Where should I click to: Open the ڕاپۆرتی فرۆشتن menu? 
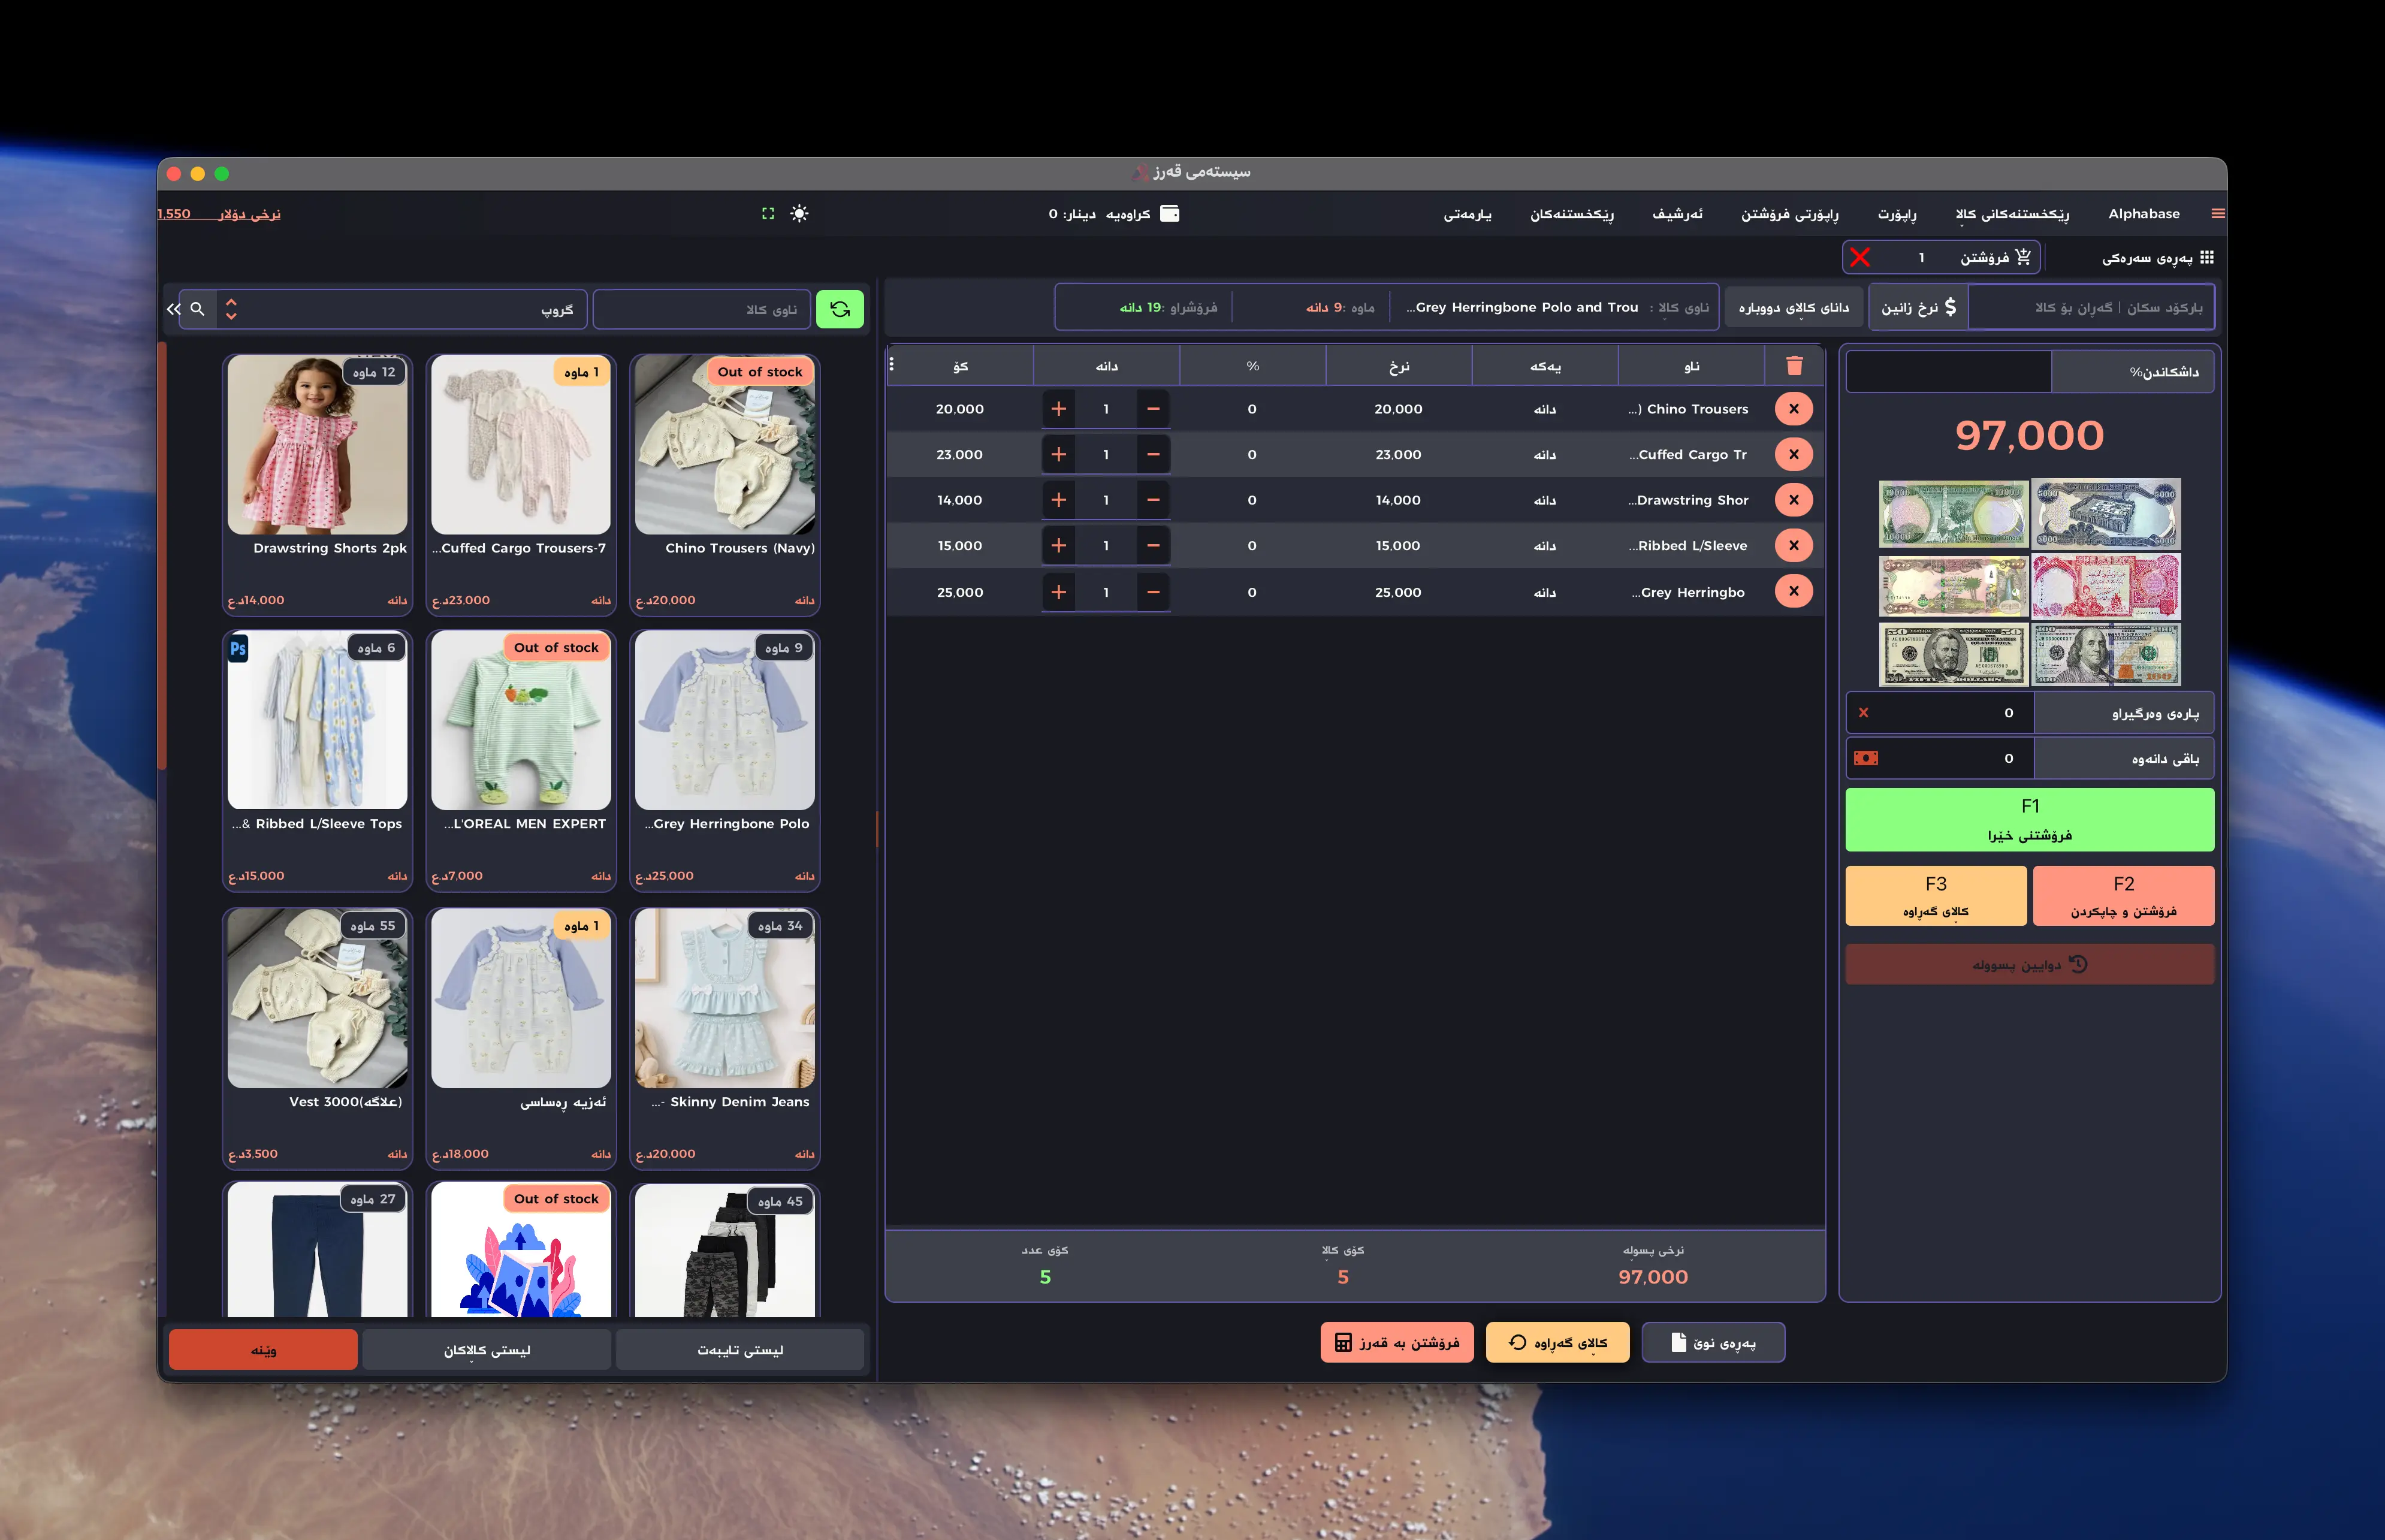tap(1790, 214)
